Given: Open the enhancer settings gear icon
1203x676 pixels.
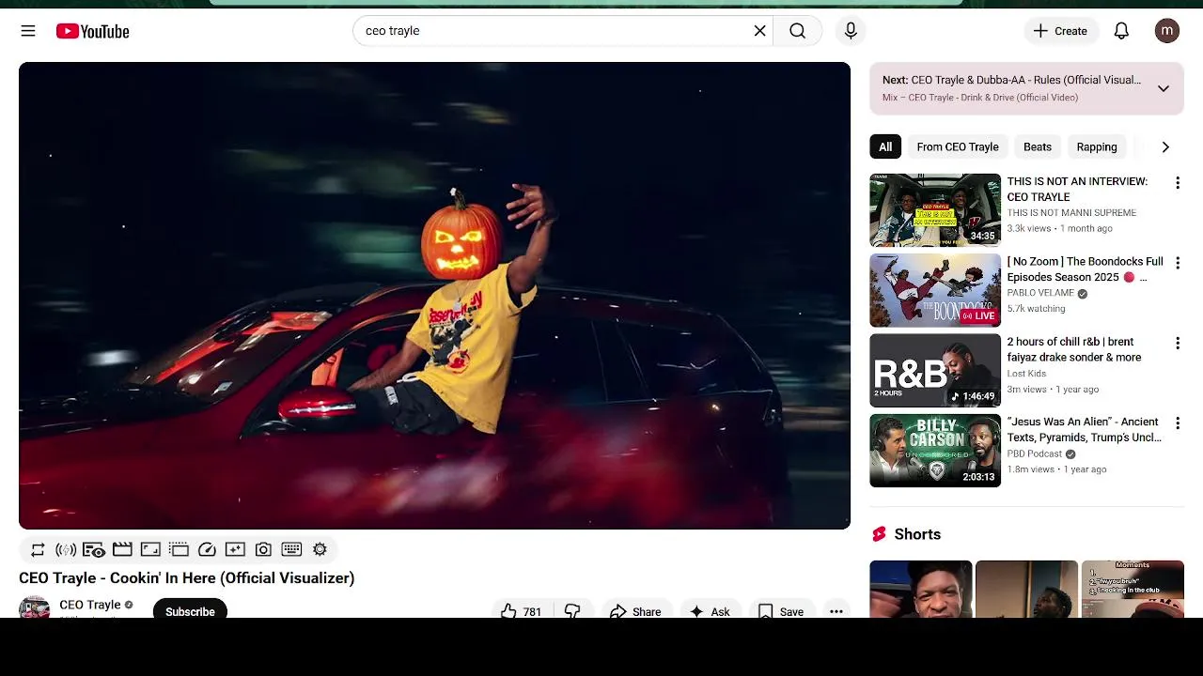Looking at the screenshot, I should pos(320,549).
